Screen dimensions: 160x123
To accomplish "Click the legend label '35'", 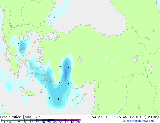I will coord(61,122).
